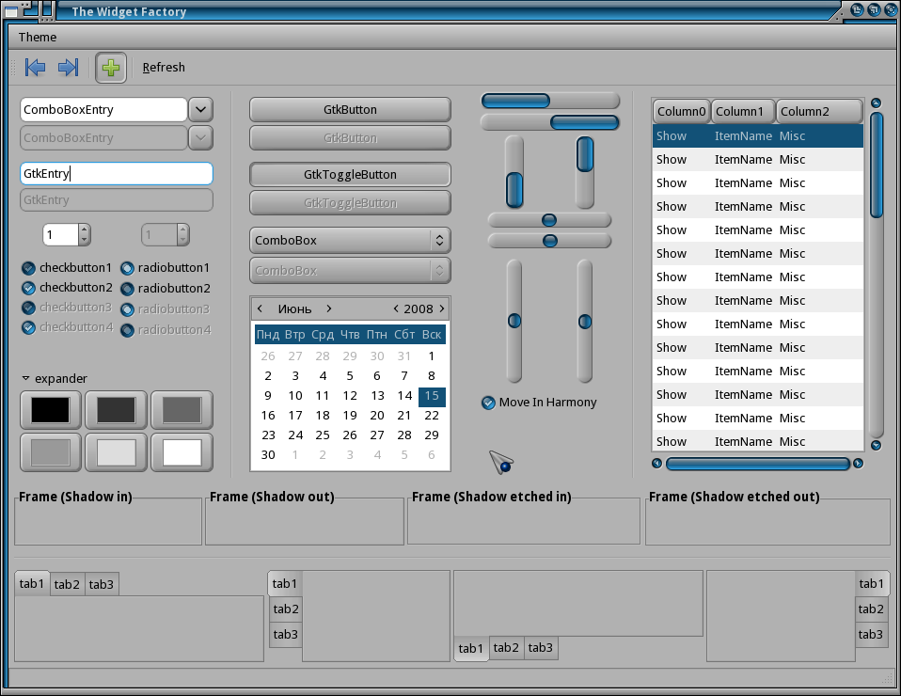Image resolution: width=901 pixels, height=696 pixels.
Task: Click the left tall vertical scale knob
Action: pyautogui.click(x=514, y=321)
